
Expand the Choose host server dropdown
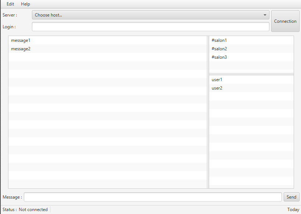click(151, 15)
